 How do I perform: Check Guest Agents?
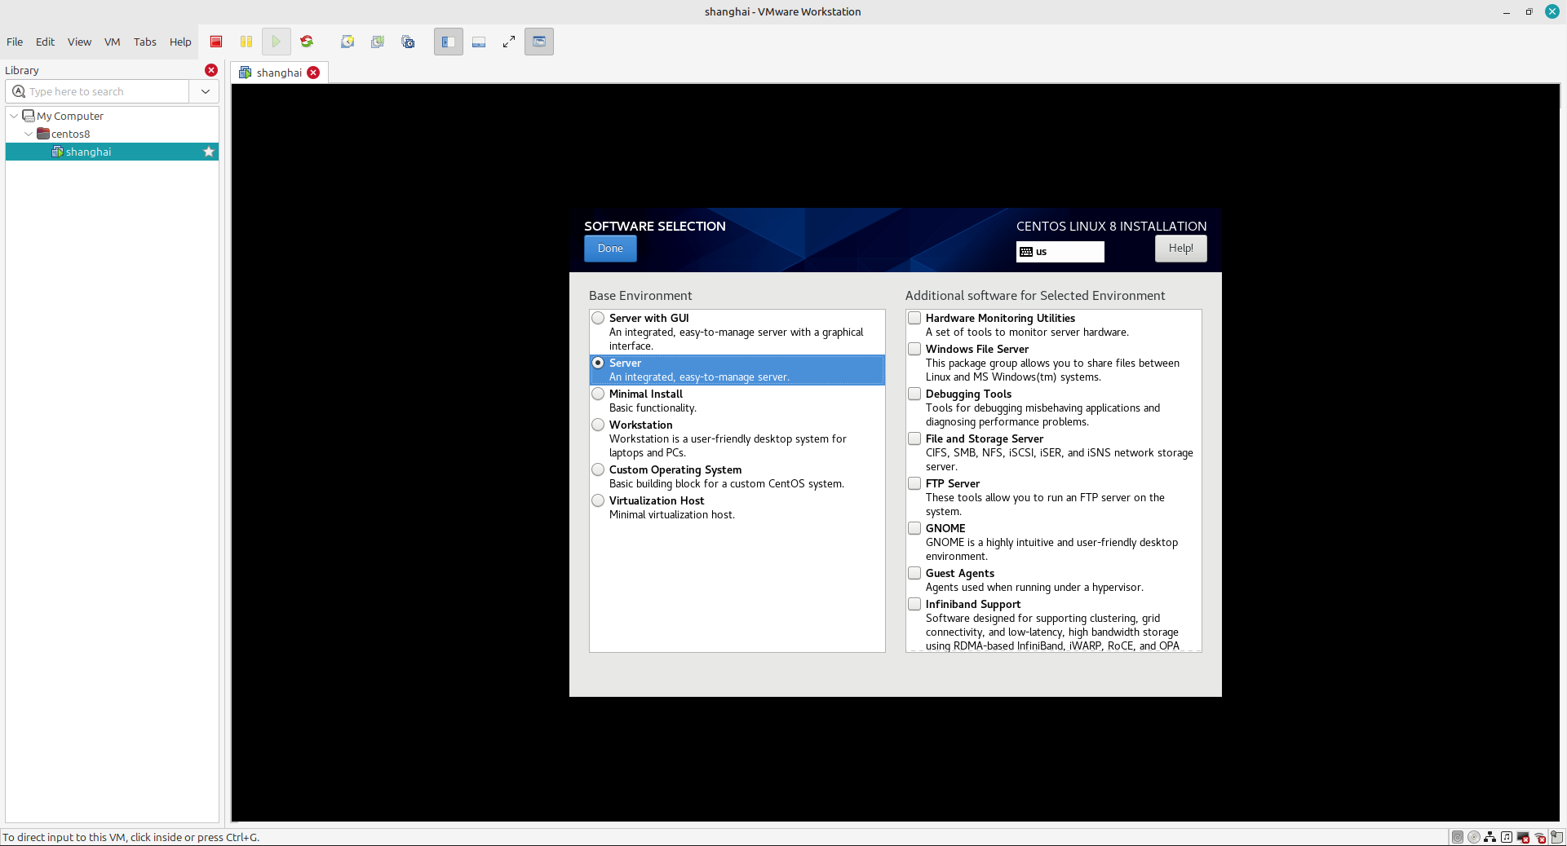[x=915, y=573]
